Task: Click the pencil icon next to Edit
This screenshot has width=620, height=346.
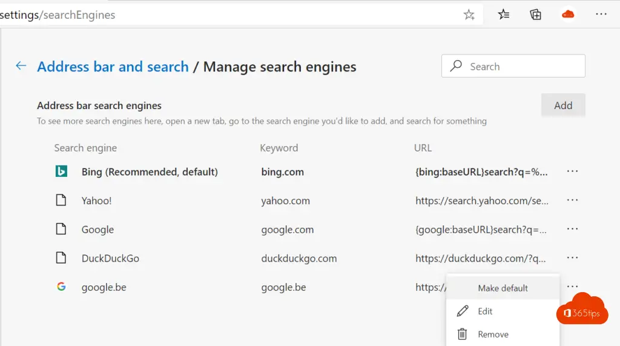Action: (463, 311)
